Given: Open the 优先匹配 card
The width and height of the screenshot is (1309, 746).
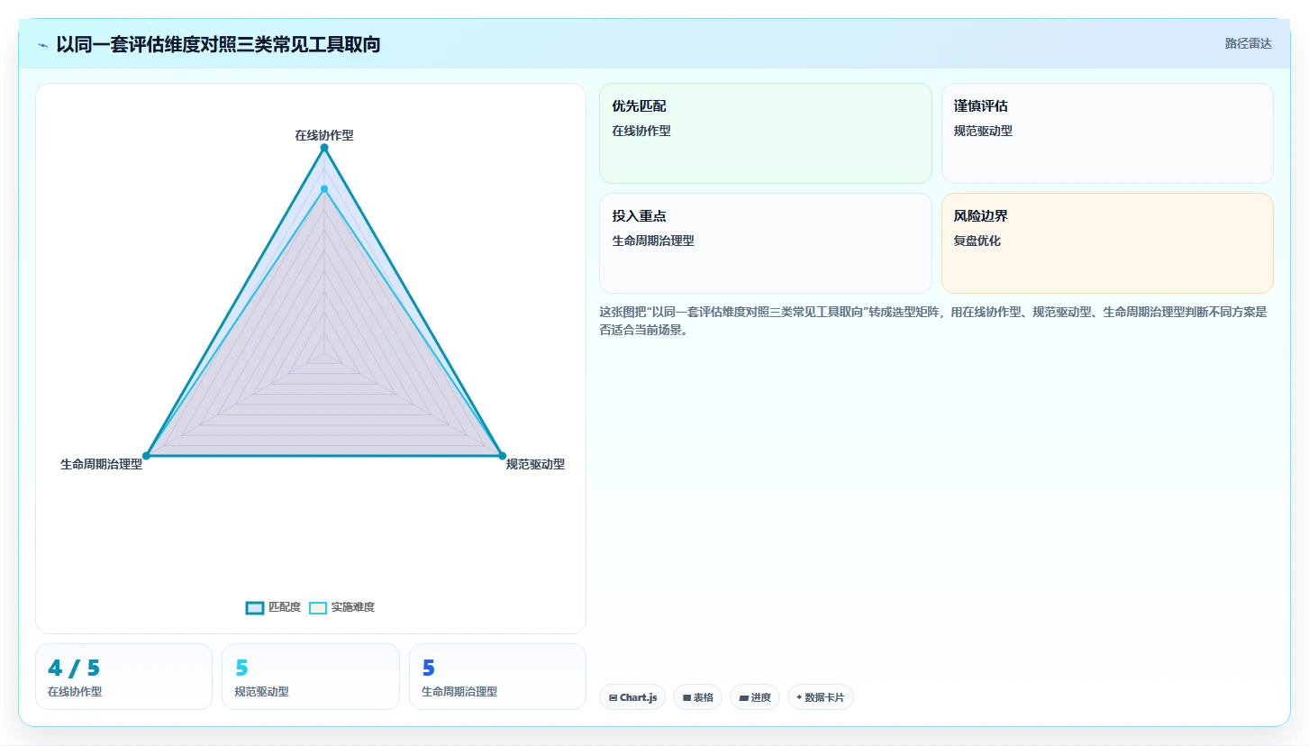Looking at the screenshot, I should coord(765,133).
